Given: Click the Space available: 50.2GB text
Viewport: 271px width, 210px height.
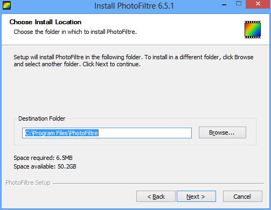Looking at the screenshot, I should pos(45,166).
